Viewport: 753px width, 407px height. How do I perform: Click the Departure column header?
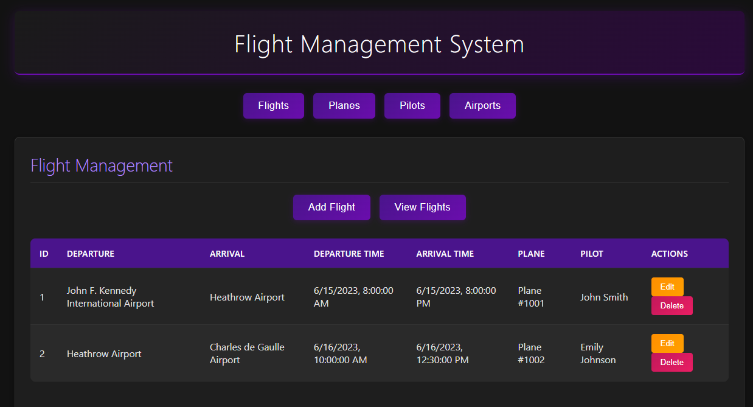tap(91, 254)
